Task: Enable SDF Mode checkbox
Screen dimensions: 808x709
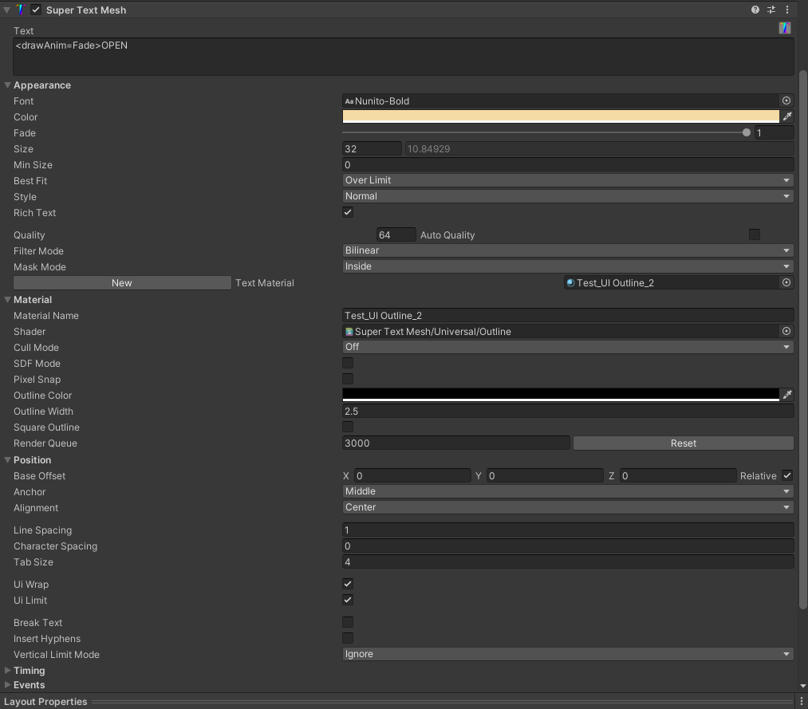Action: [x=348, y=363]
